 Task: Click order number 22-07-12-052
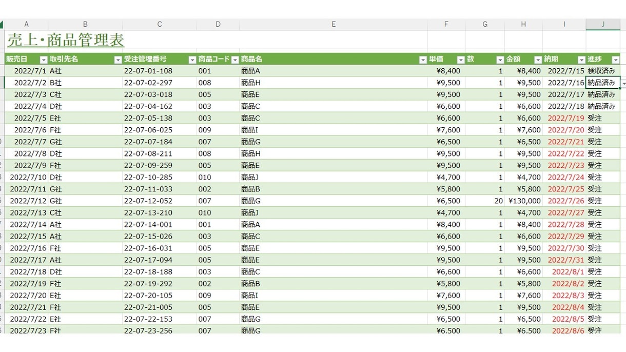click(160, 201)
